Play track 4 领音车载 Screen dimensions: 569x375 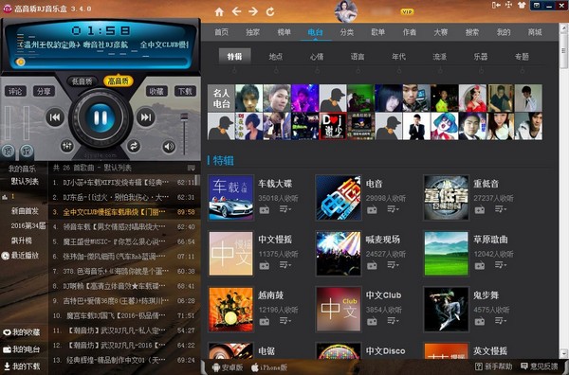click(x=124, y=227)
